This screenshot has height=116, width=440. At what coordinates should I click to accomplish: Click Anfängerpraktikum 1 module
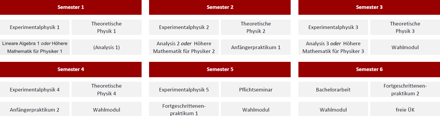256,47
